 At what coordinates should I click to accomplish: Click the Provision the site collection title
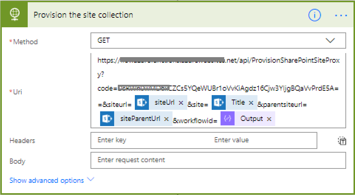(83, 15)
